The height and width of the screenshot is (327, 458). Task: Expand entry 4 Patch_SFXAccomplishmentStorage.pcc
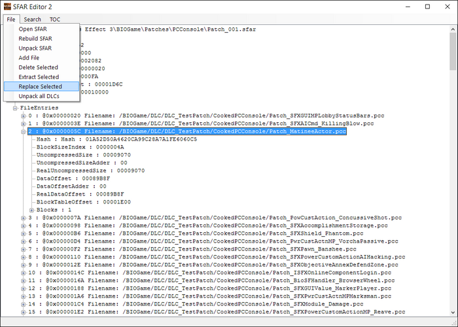(x=24, y=226)
